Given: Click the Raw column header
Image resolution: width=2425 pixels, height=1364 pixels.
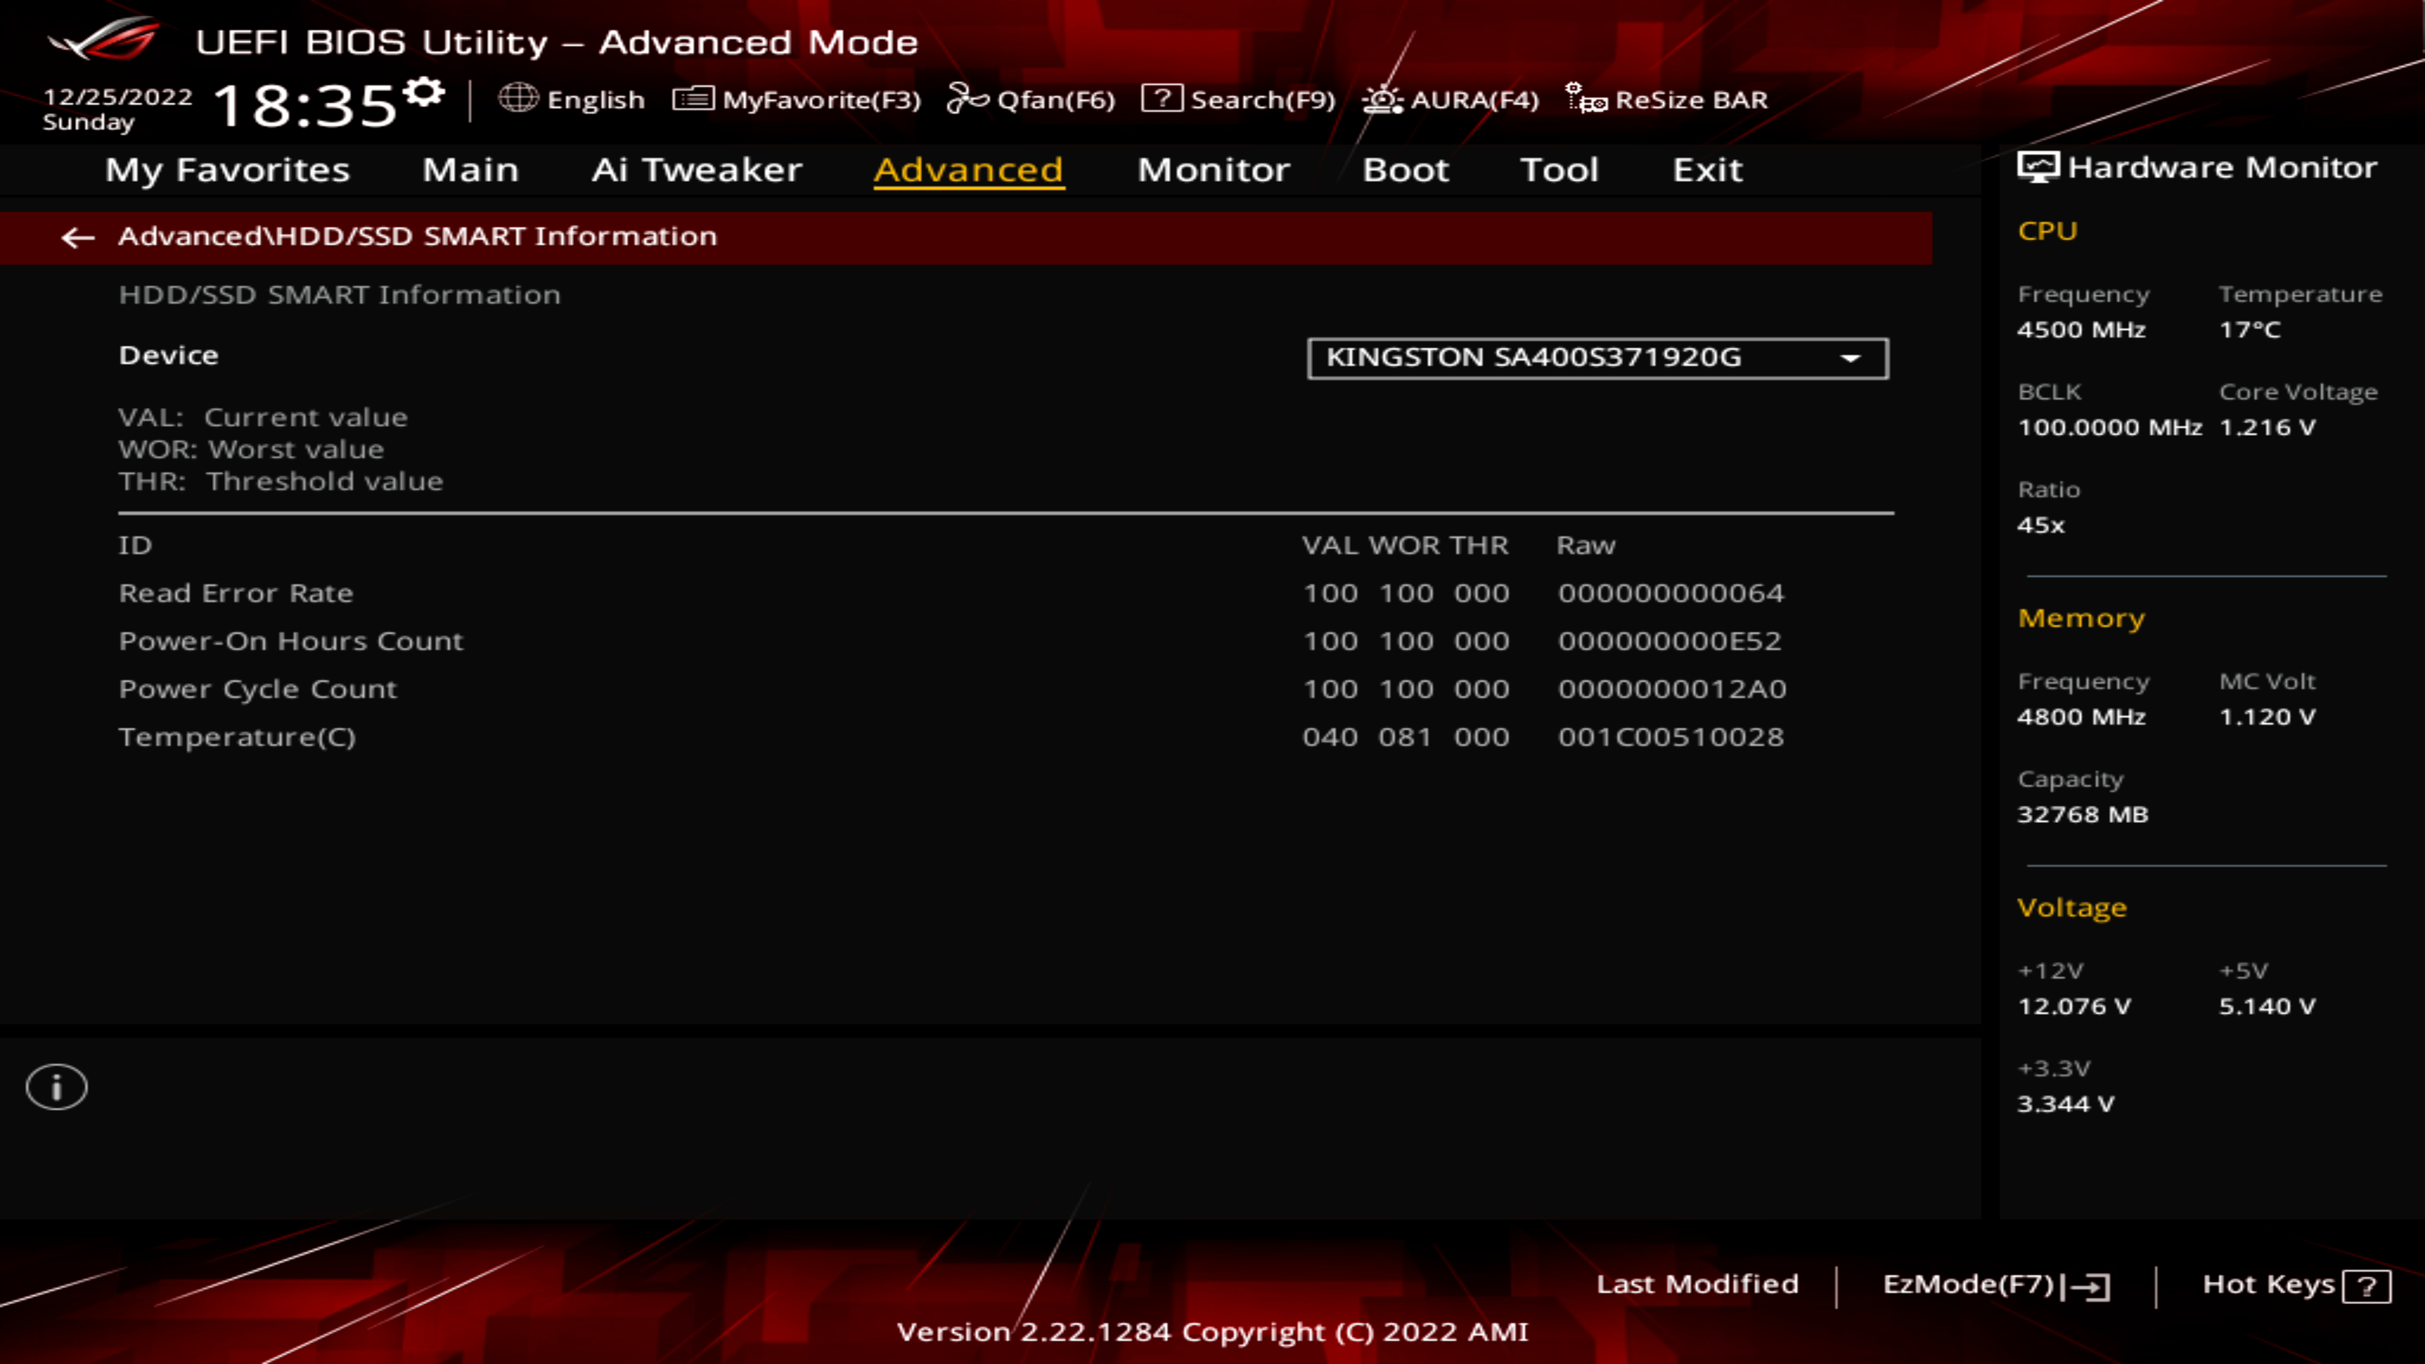Looking at the screenshot, I should (x=1586, y=545).
